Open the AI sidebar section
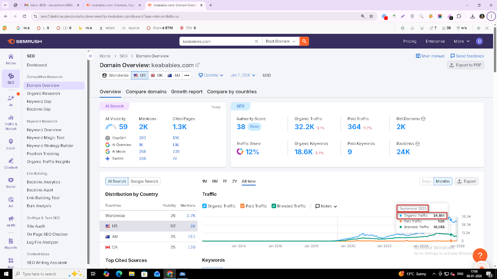 tap(11, 101)
